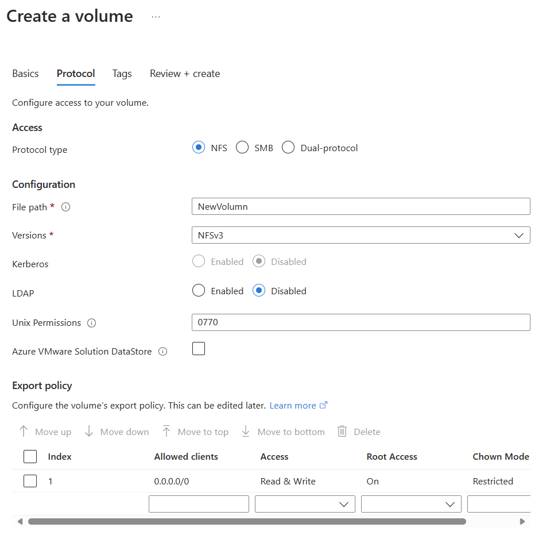Viewport: 558px width, 535px height.
Task: Click the Move to bottom icon
Action: (246, 432)
